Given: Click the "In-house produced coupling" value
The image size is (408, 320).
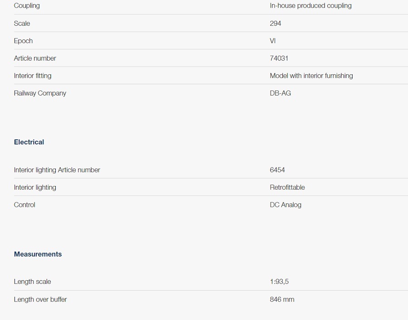Looking at the screenshot, I should (x=311, y=6).
